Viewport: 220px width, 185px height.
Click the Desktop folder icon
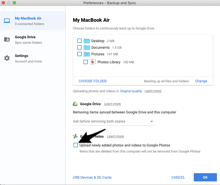[87, 41]
